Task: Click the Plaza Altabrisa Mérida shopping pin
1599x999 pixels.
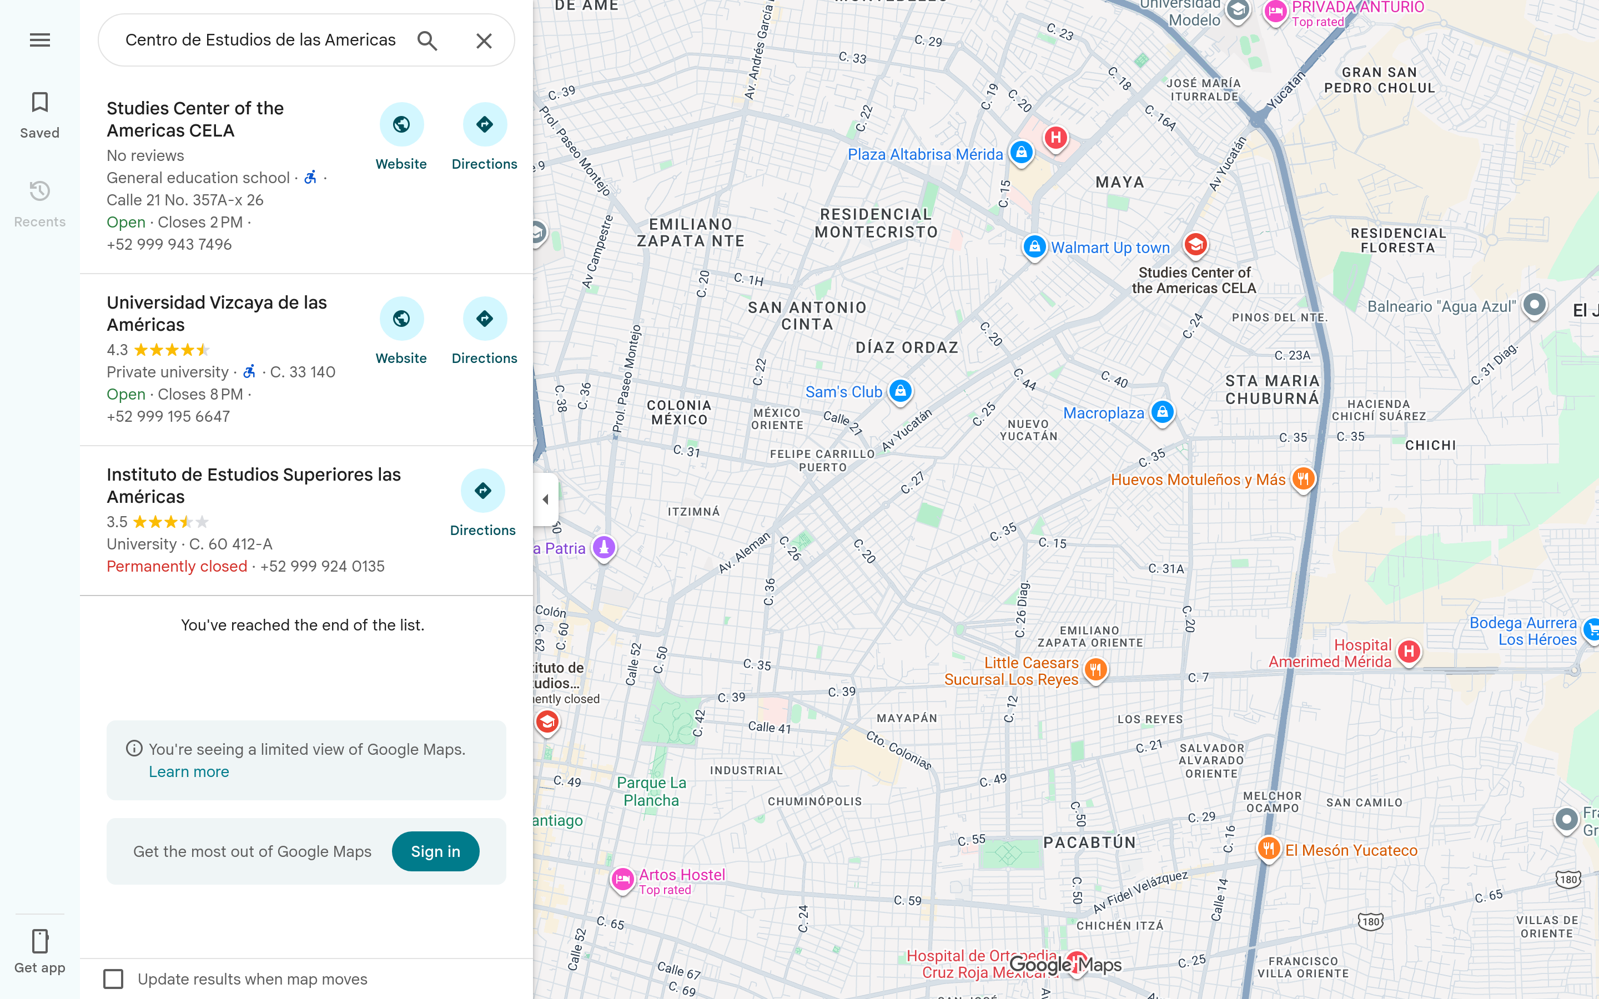Action: click(1022, 153)
